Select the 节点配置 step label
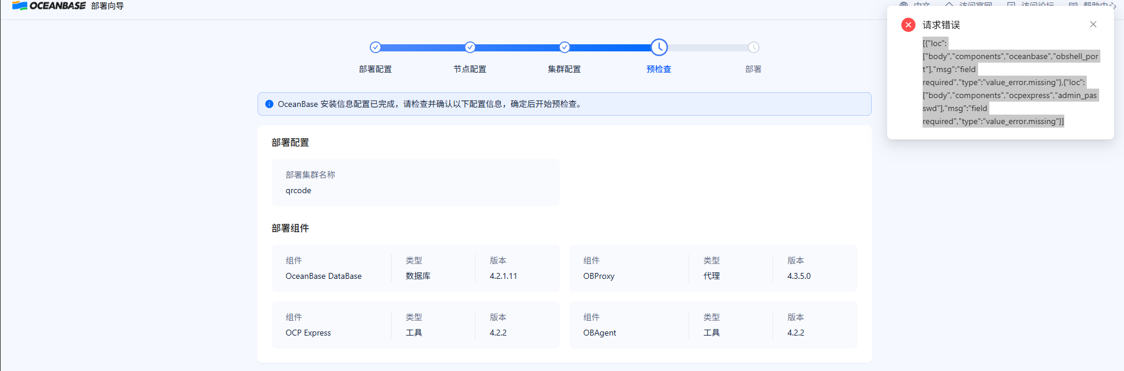Viewport: 1124px width, 371px height. 470,69
